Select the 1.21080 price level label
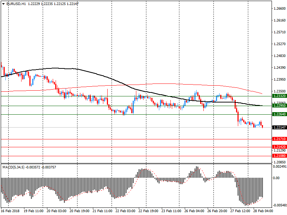 279,156
